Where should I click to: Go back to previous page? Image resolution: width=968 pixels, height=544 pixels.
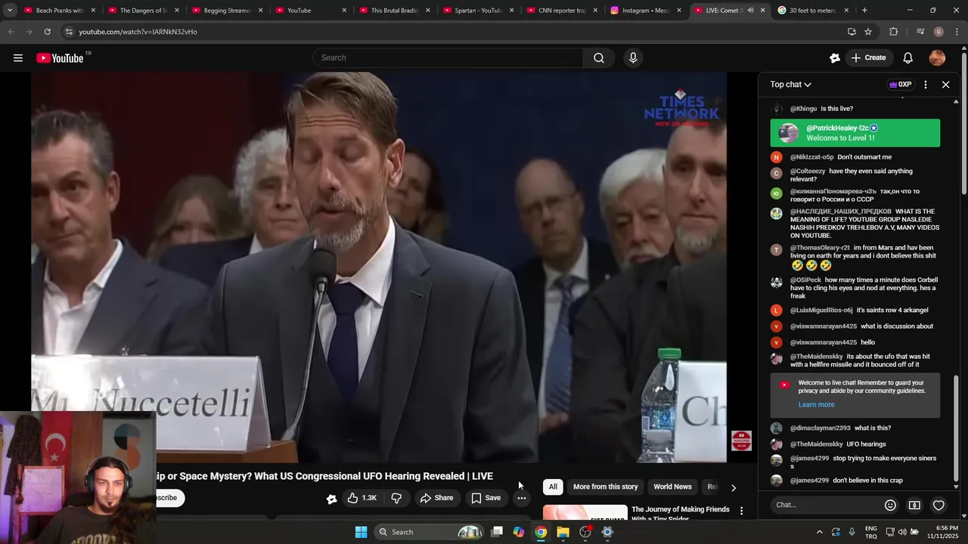[11, 32]
